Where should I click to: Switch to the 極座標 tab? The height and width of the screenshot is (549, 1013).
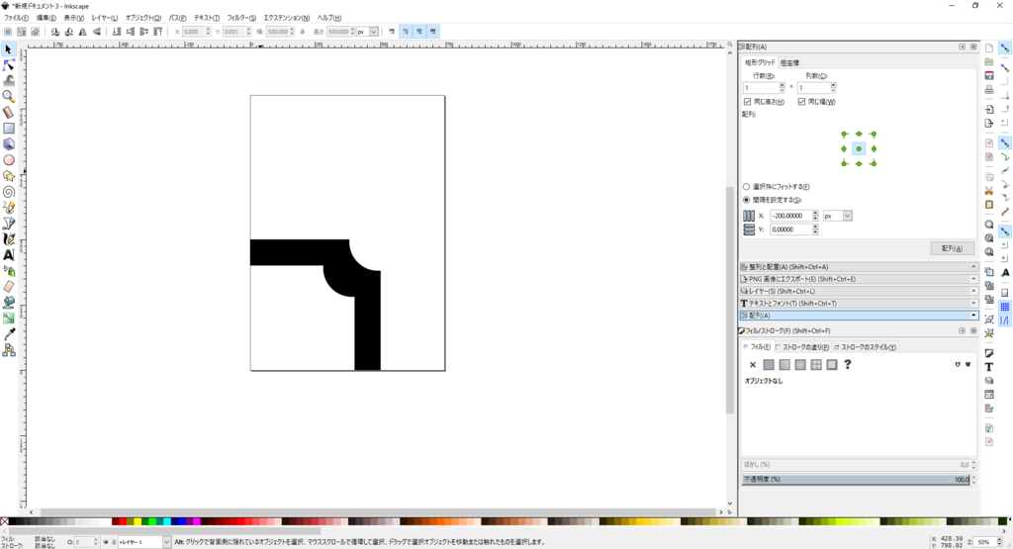click(789, 62)
